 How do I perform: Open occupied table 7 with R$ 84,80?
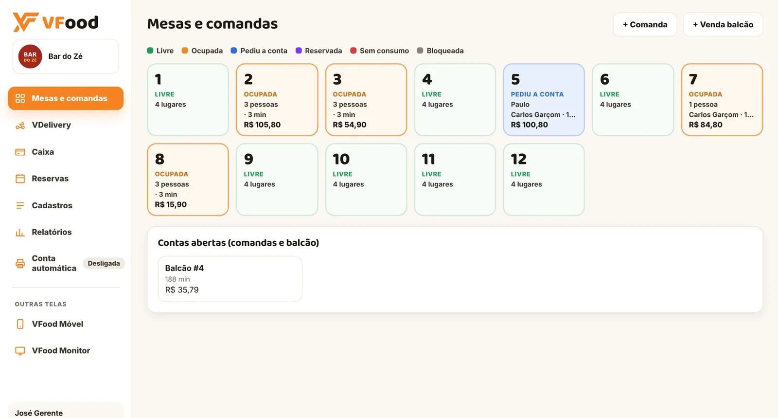click(722, 100)
